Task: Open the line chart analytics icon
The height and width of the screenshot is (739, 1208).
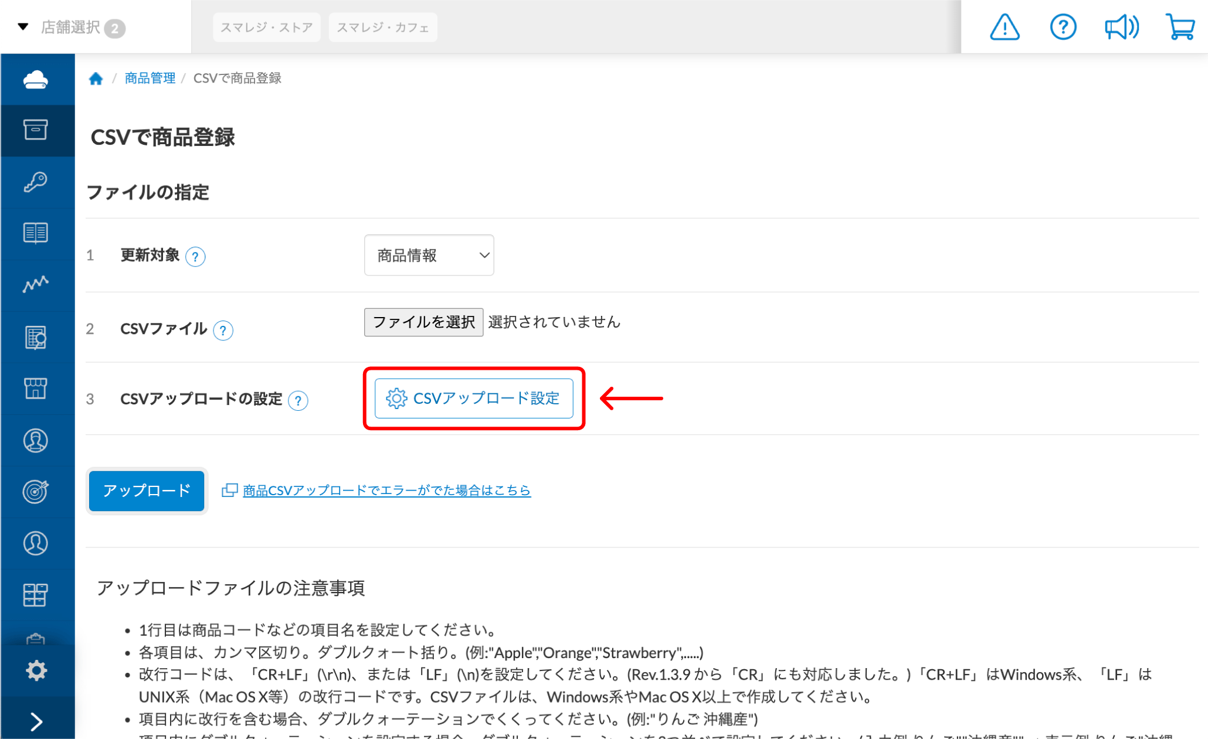Action: point(36,285)
